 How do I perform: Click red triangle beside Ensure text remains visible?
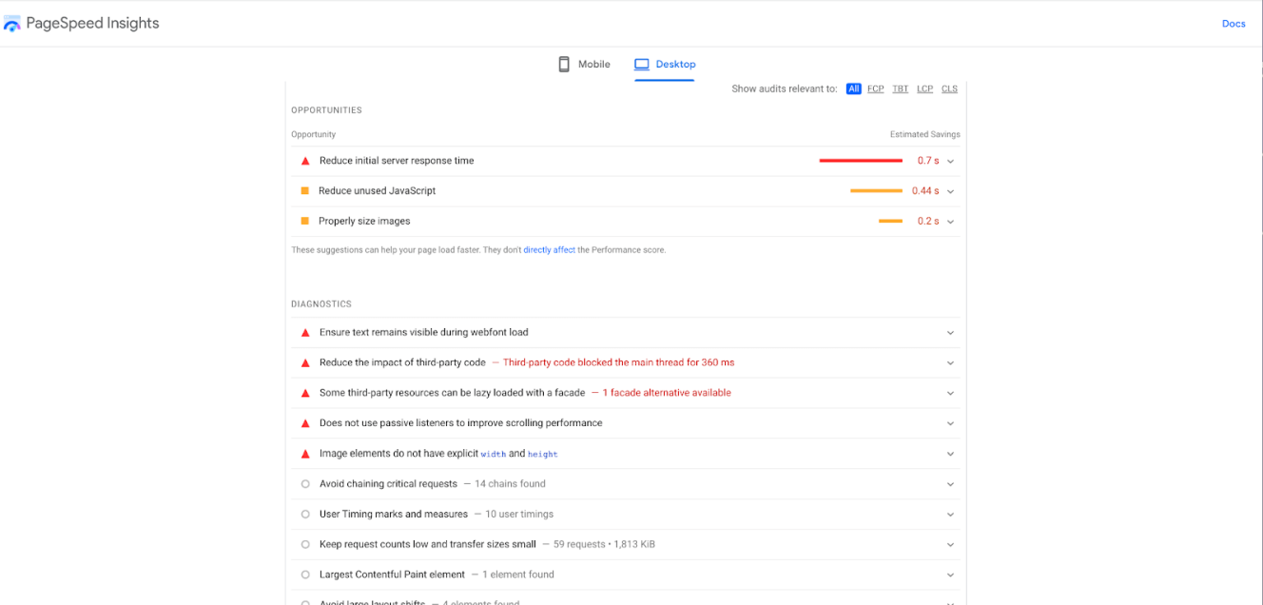click(x=305, y=332)
